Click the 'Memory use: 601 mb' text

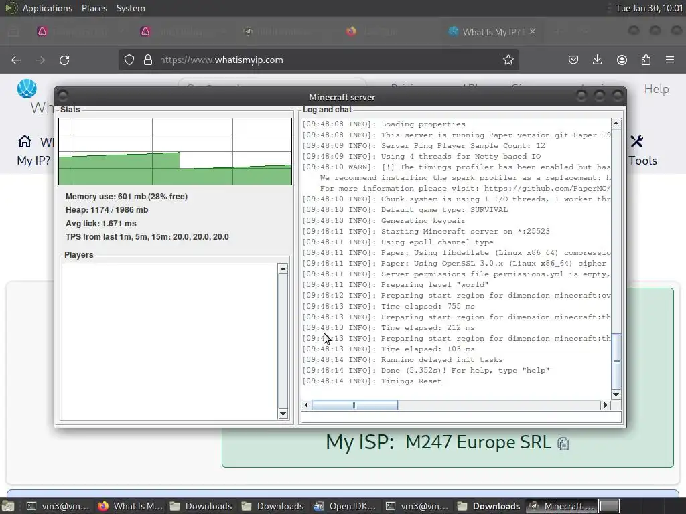127,197
